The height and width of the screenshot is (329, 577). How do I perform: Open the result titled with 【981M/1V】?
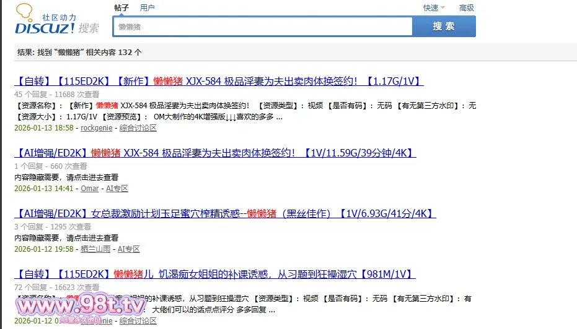[x=214, y=274]
